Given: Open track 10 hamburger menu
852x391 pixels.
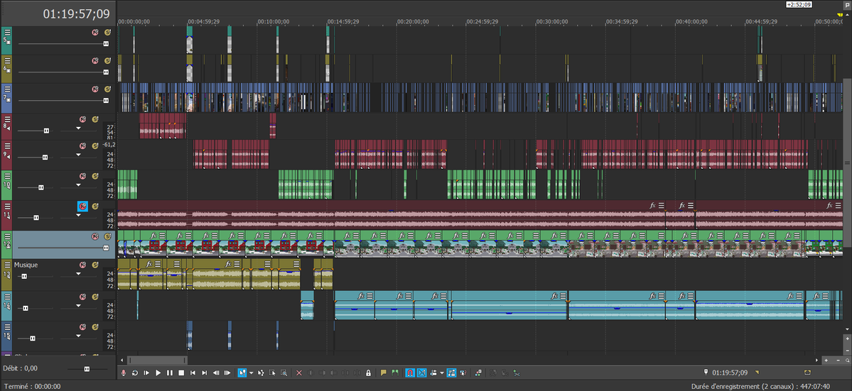Looking at the screenshot, I should (8, 176).
